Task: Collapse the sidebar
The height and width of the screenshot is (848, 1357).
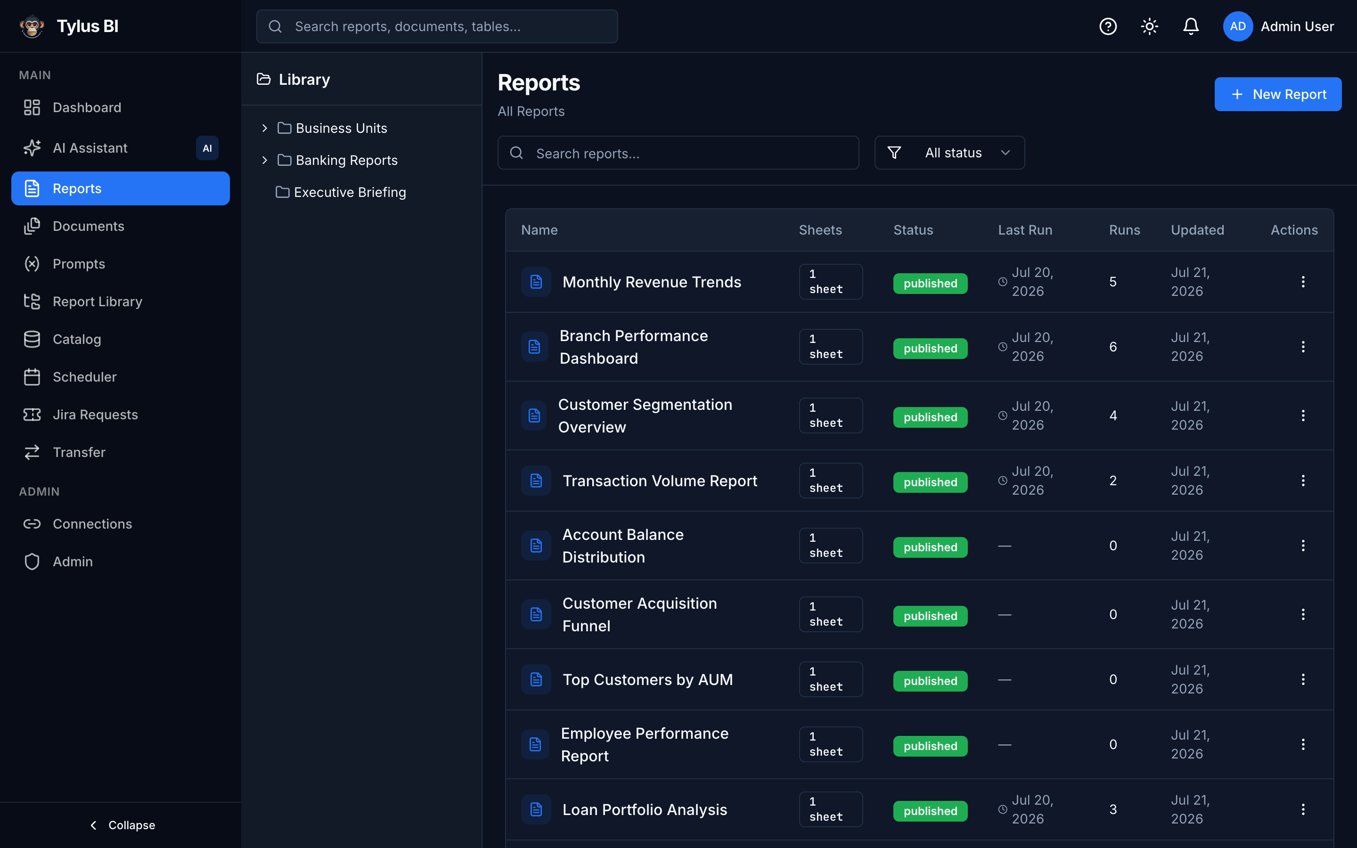Action: [x=122, y=825]
